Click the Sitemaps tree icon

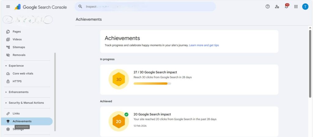(8, 47)
